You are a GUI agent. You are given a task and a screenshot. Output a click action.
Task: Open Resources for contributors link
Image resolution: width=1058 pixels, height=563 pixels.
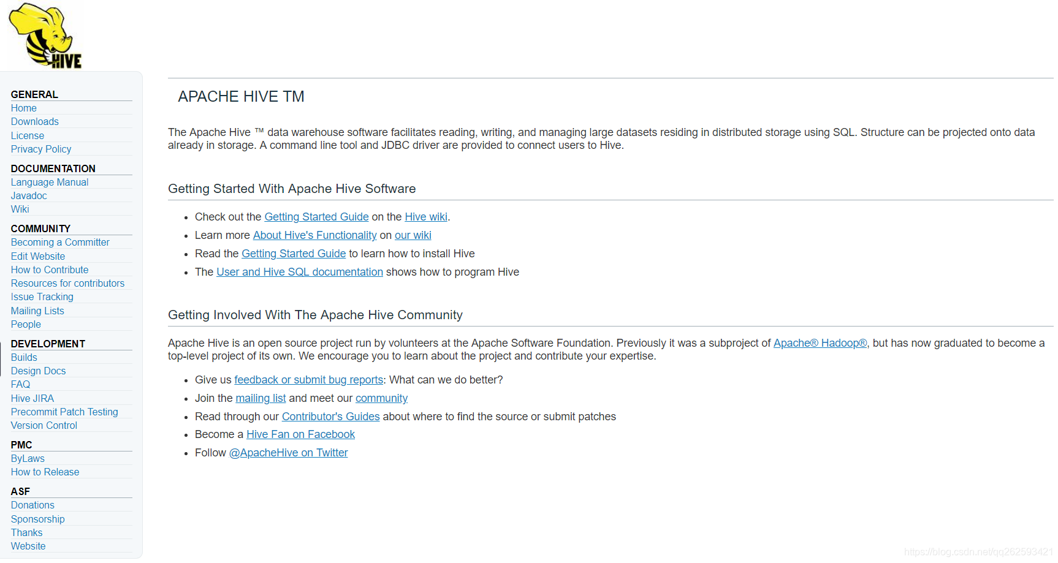tap(67, 283)
